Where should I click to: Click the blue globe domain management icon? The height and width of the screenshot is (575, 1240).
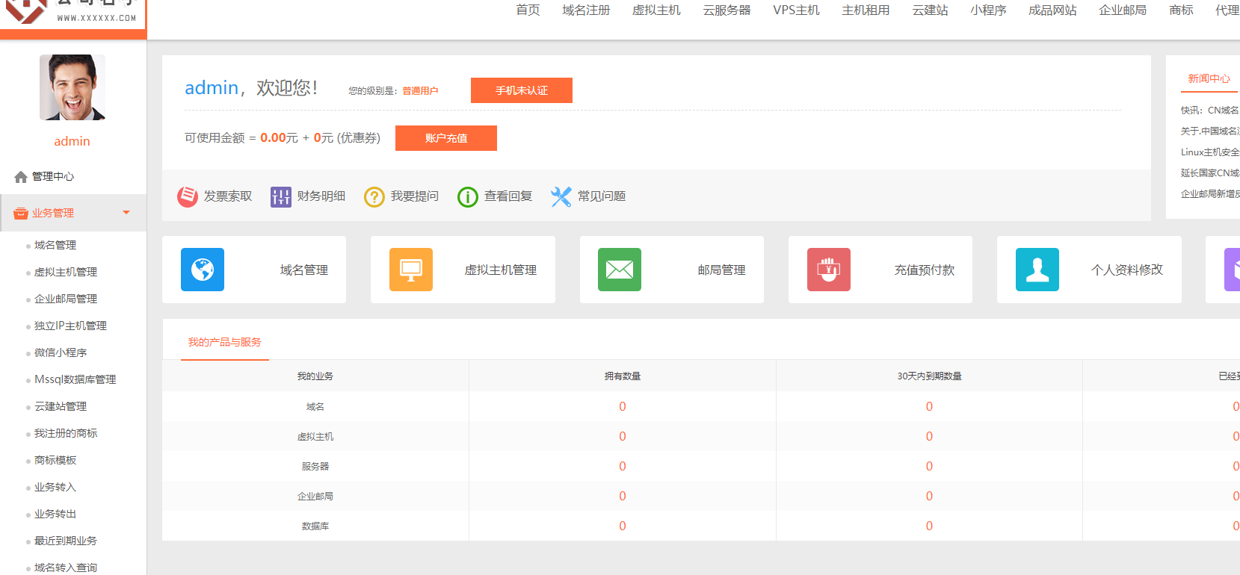coord(202,270)
